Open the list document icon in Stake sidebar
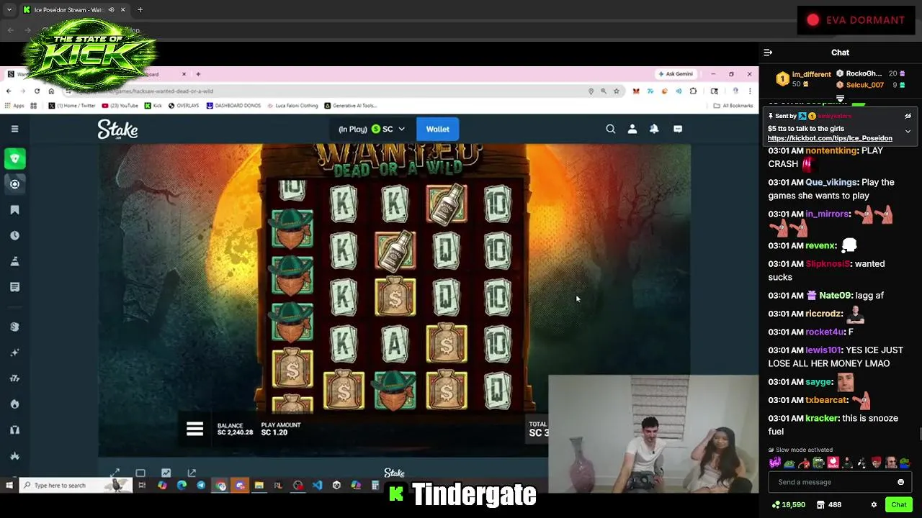Image resolution: width=922 pixels, height=518 pixels. (14, 287)
